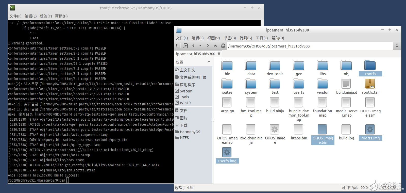Open 帮助(H) menu in file manager
Image resolution: width=406 pixels, height=193 pixels.
pos(278,38)
